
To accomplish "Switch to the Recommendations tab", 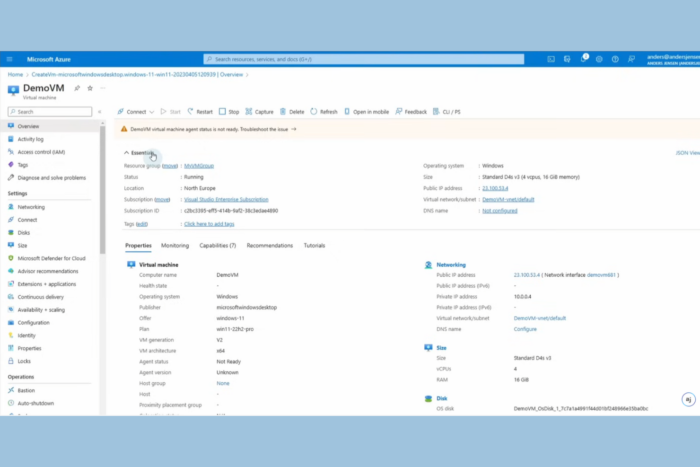I will click(x=270, y=246).
